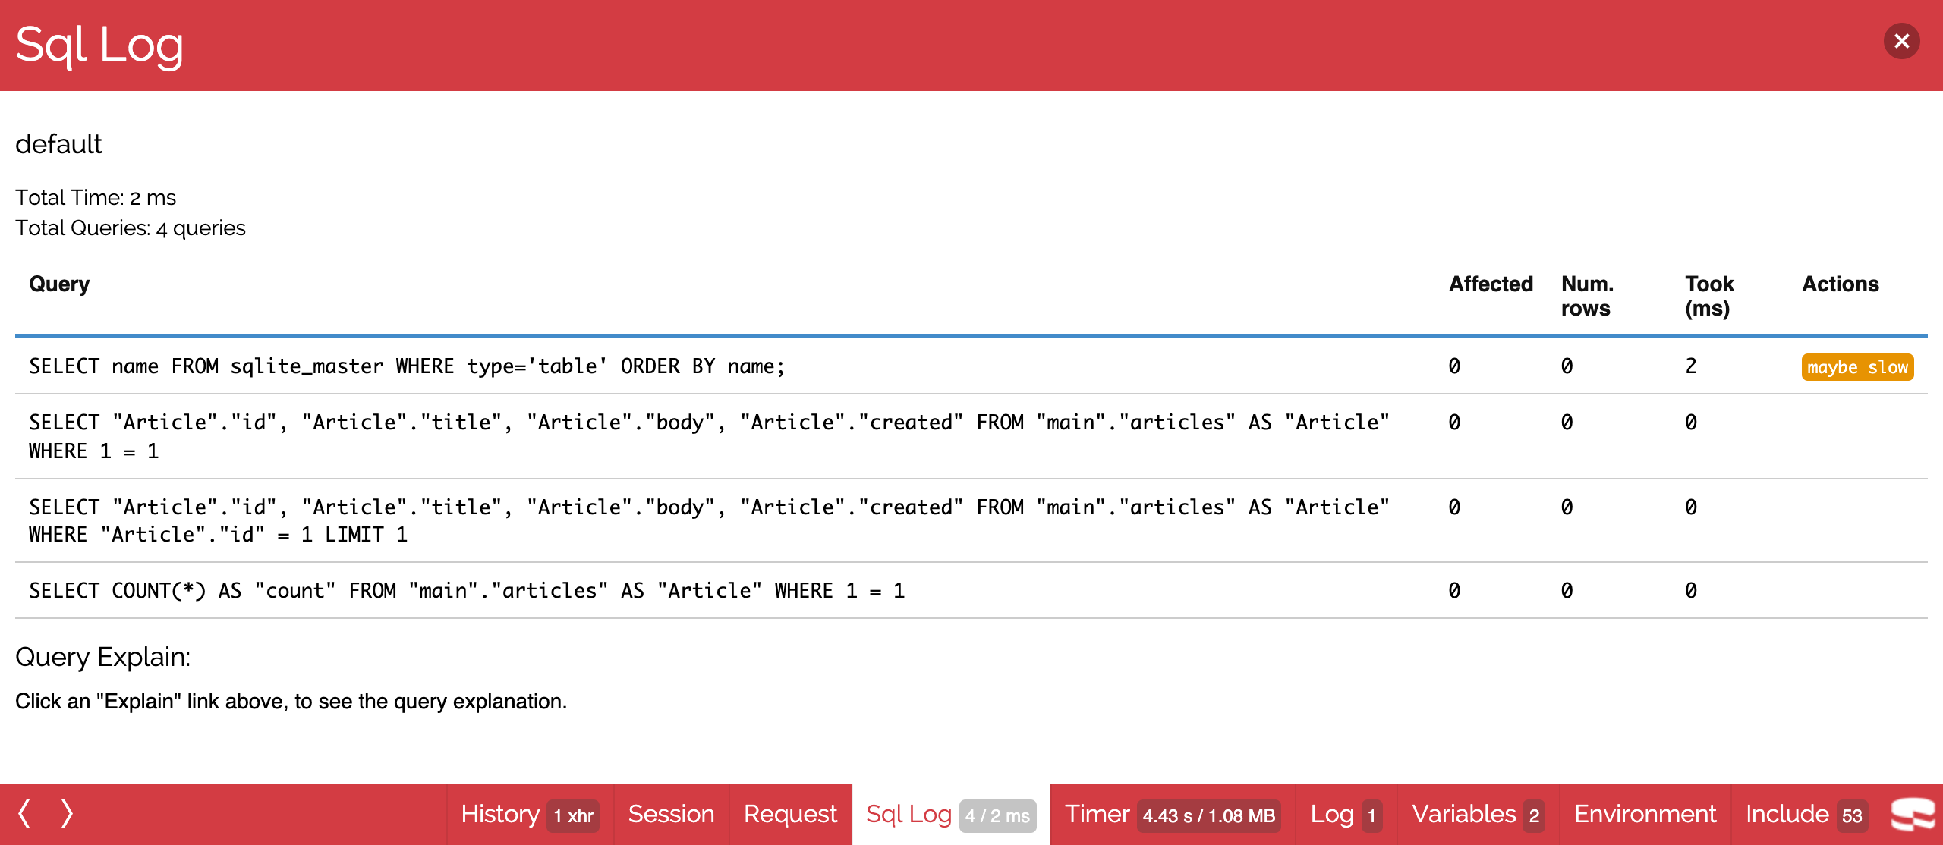Select the Sql Log tab
The image size is (1943, 845).
point(951,815)
